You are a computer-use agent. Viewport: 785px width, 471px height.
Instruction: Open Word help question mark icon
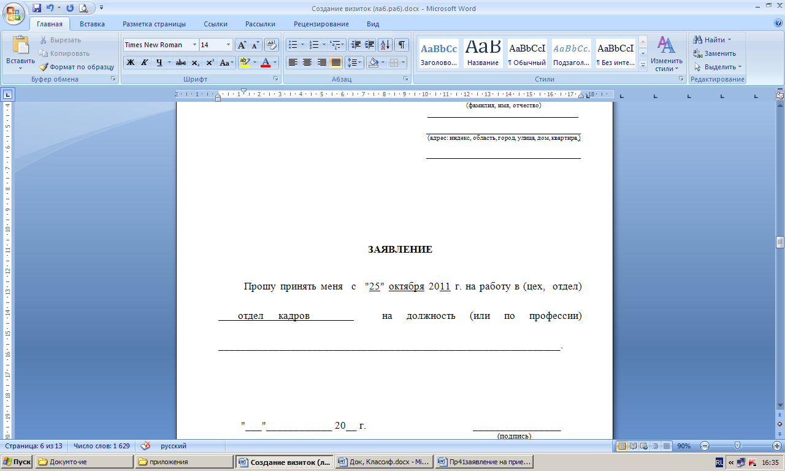point(778,23)
